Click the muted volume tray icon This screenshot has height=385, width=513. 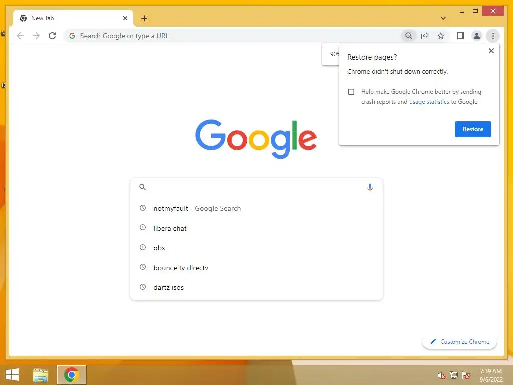[x=442, y=375]
